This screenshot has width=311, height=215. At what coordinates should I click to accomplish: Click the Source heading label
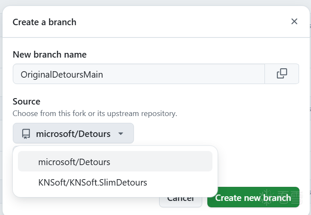(x=26, y=102)
